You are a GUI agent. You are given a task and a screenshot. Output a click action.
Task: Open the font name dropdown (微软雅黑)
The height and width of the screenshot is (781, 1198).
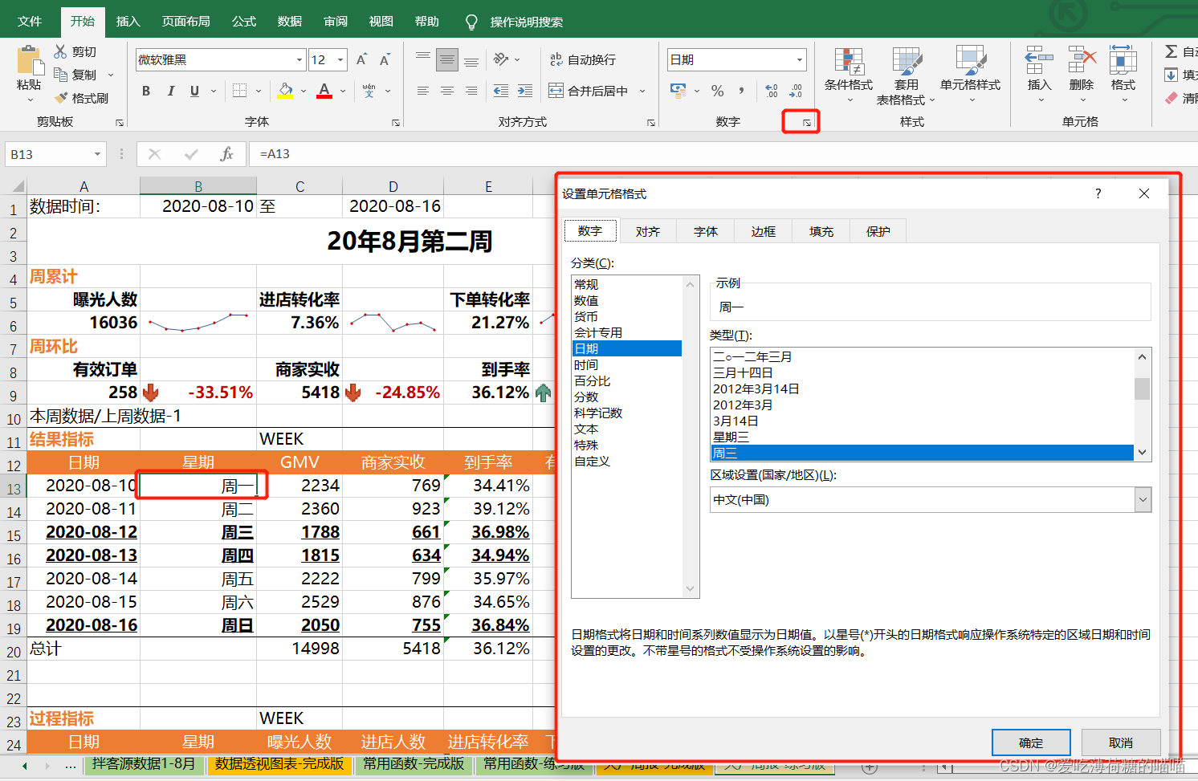[299, 60]
